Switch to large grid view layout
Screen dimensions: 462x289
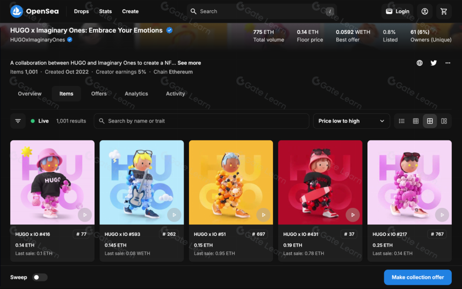(x=430, y=121)
